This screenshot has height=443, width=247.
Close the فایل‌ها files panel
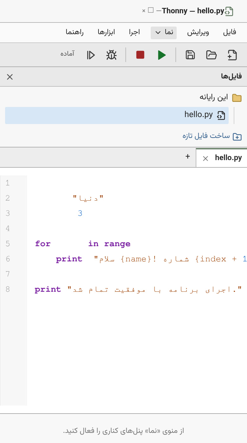click(x=10, y=77)
